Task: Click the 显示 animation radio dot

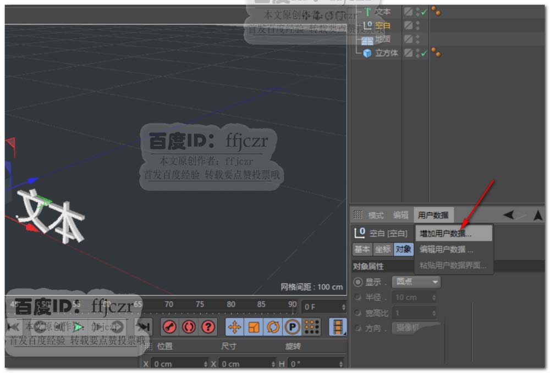Action: 358,282
